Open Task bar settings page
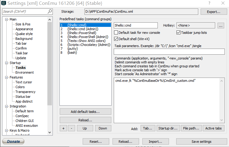The width and height of the screenshot is (229, 147). [22, 53]
